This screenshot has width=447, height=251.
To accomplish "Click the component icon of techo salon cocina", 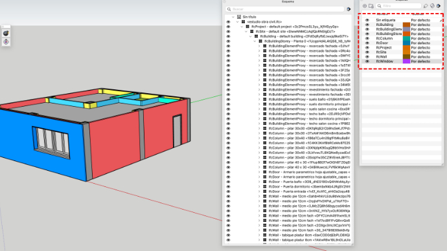I will 265,124.
